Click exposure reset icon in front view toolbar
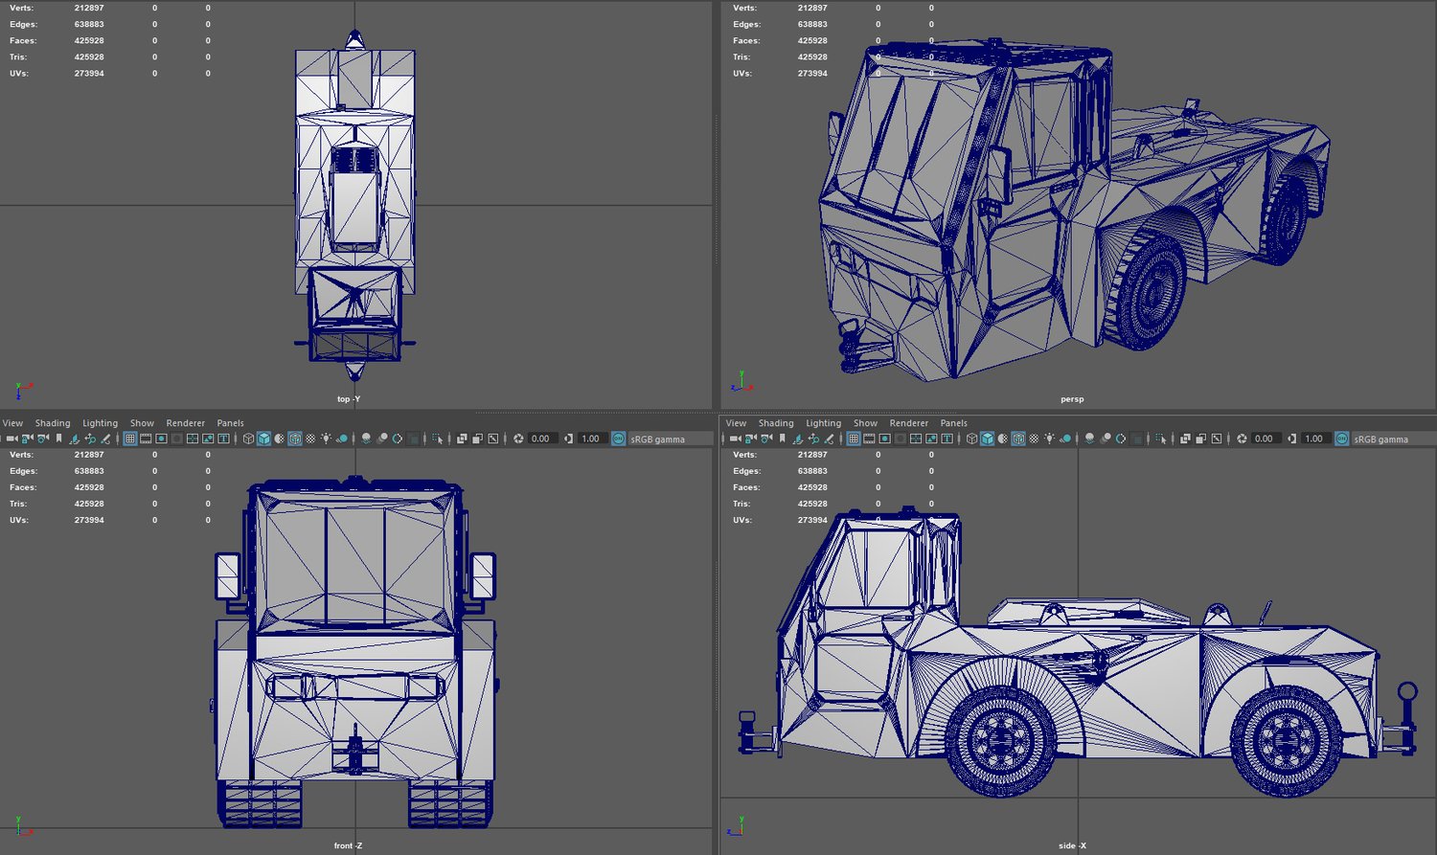Viewport: 1437px width, 855px height. click(x=518, y=439)
